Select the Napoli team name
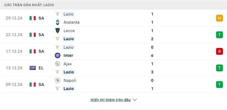The height and width of the screenshot is (110, 227). [70, 80]
